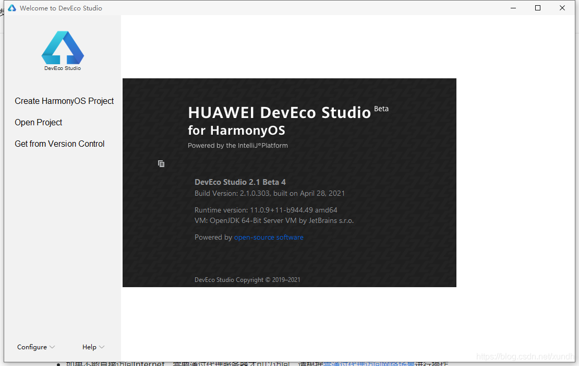The height and width of the screenshot is (366, 579).
Task: Click the 'Runtime version: 11.0.9+11-b944.49 amd64' line
Action: pos(266,210)
